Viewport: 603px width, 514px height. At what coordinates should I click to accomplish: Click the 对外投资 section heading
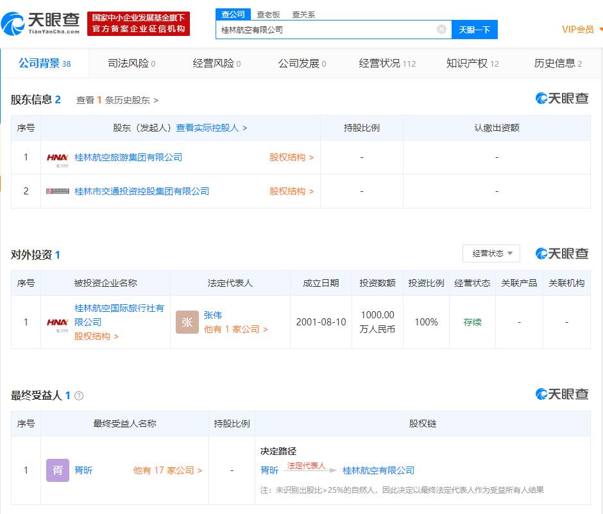31,255
